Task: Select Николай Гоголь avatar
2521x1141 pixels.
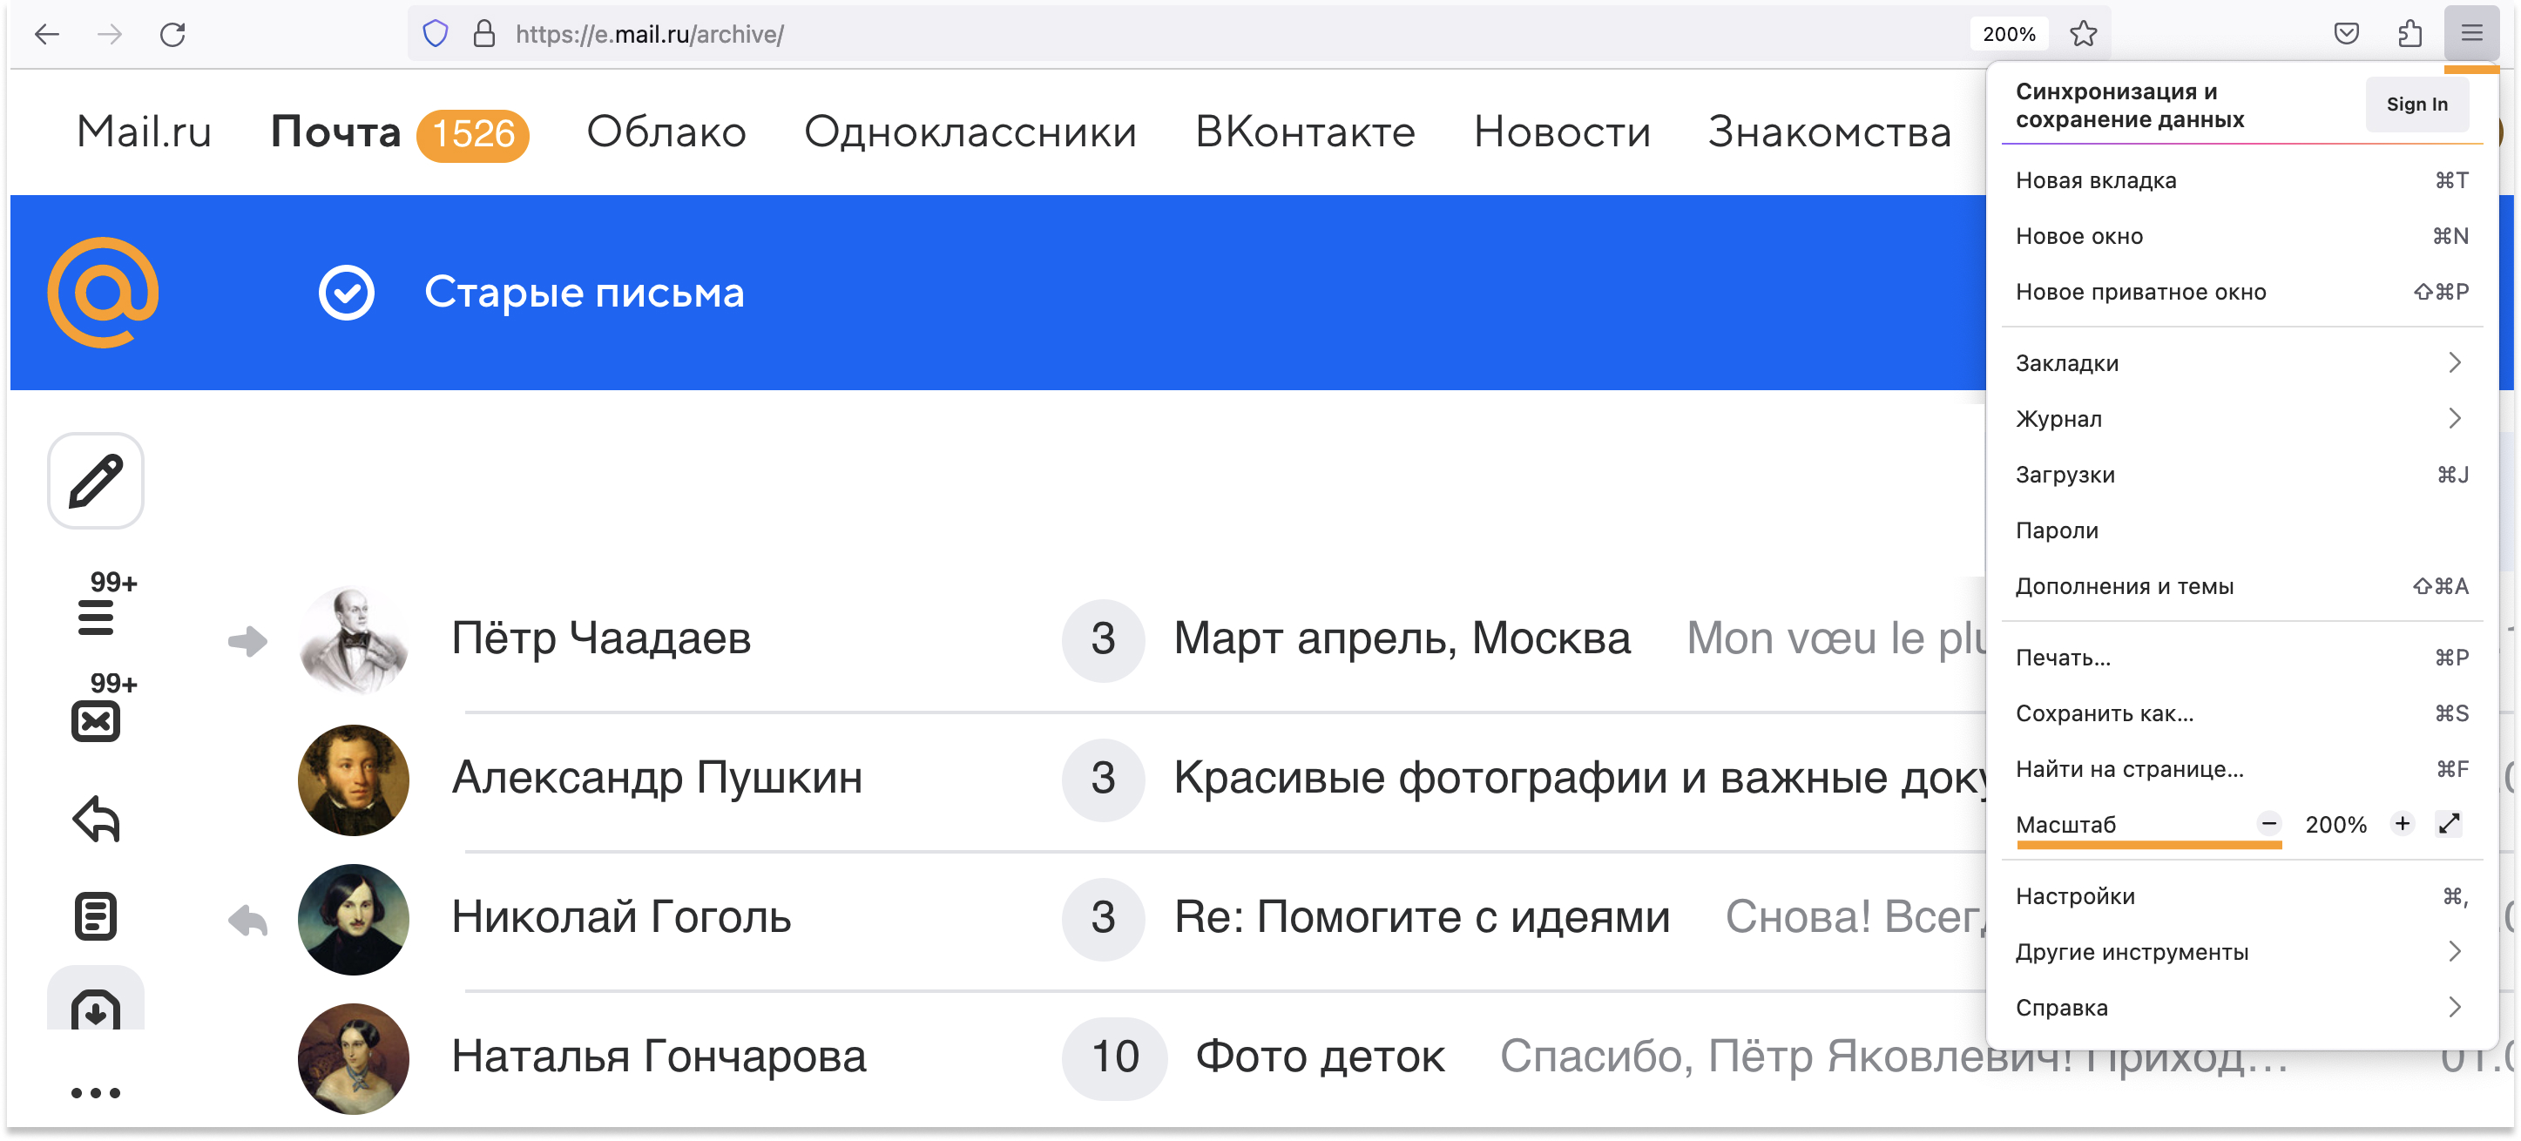Action: [x=354, y=919]
